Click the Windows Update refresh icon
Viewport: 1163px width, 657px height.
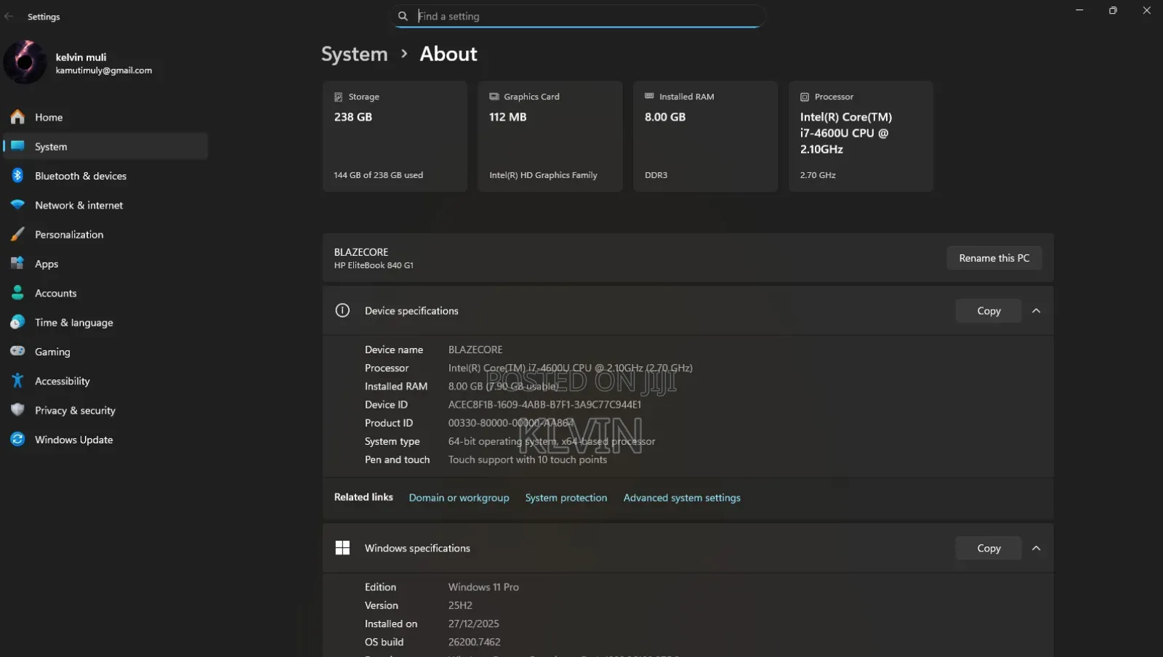click(17, 439)
